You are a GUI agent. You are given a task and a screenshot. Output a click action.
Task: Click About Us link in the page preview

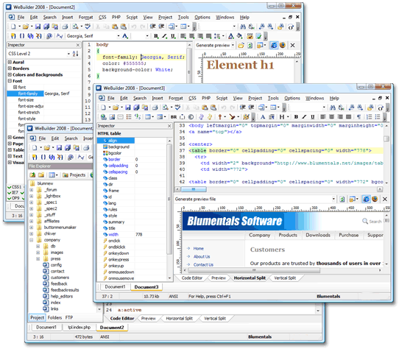202,256
